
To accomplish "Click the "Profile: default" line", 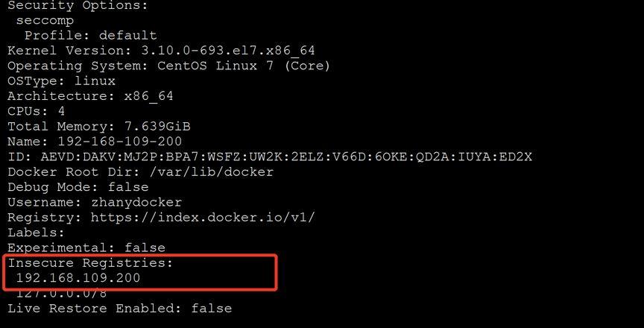I will coord(90,35).
